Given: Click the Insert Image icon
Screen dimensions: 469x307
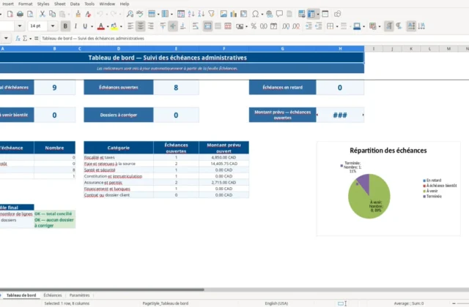Looking at the screenshot, I should 224,14.
